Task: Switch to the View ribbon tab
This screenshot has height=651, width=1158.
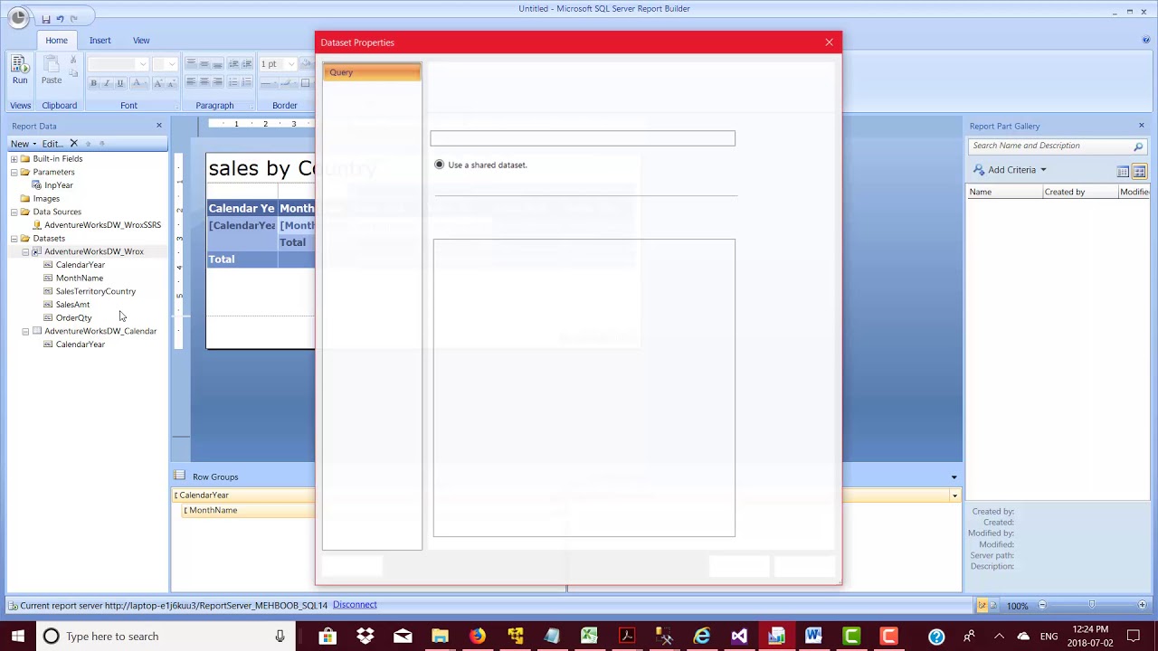Action: pos(141,40)
